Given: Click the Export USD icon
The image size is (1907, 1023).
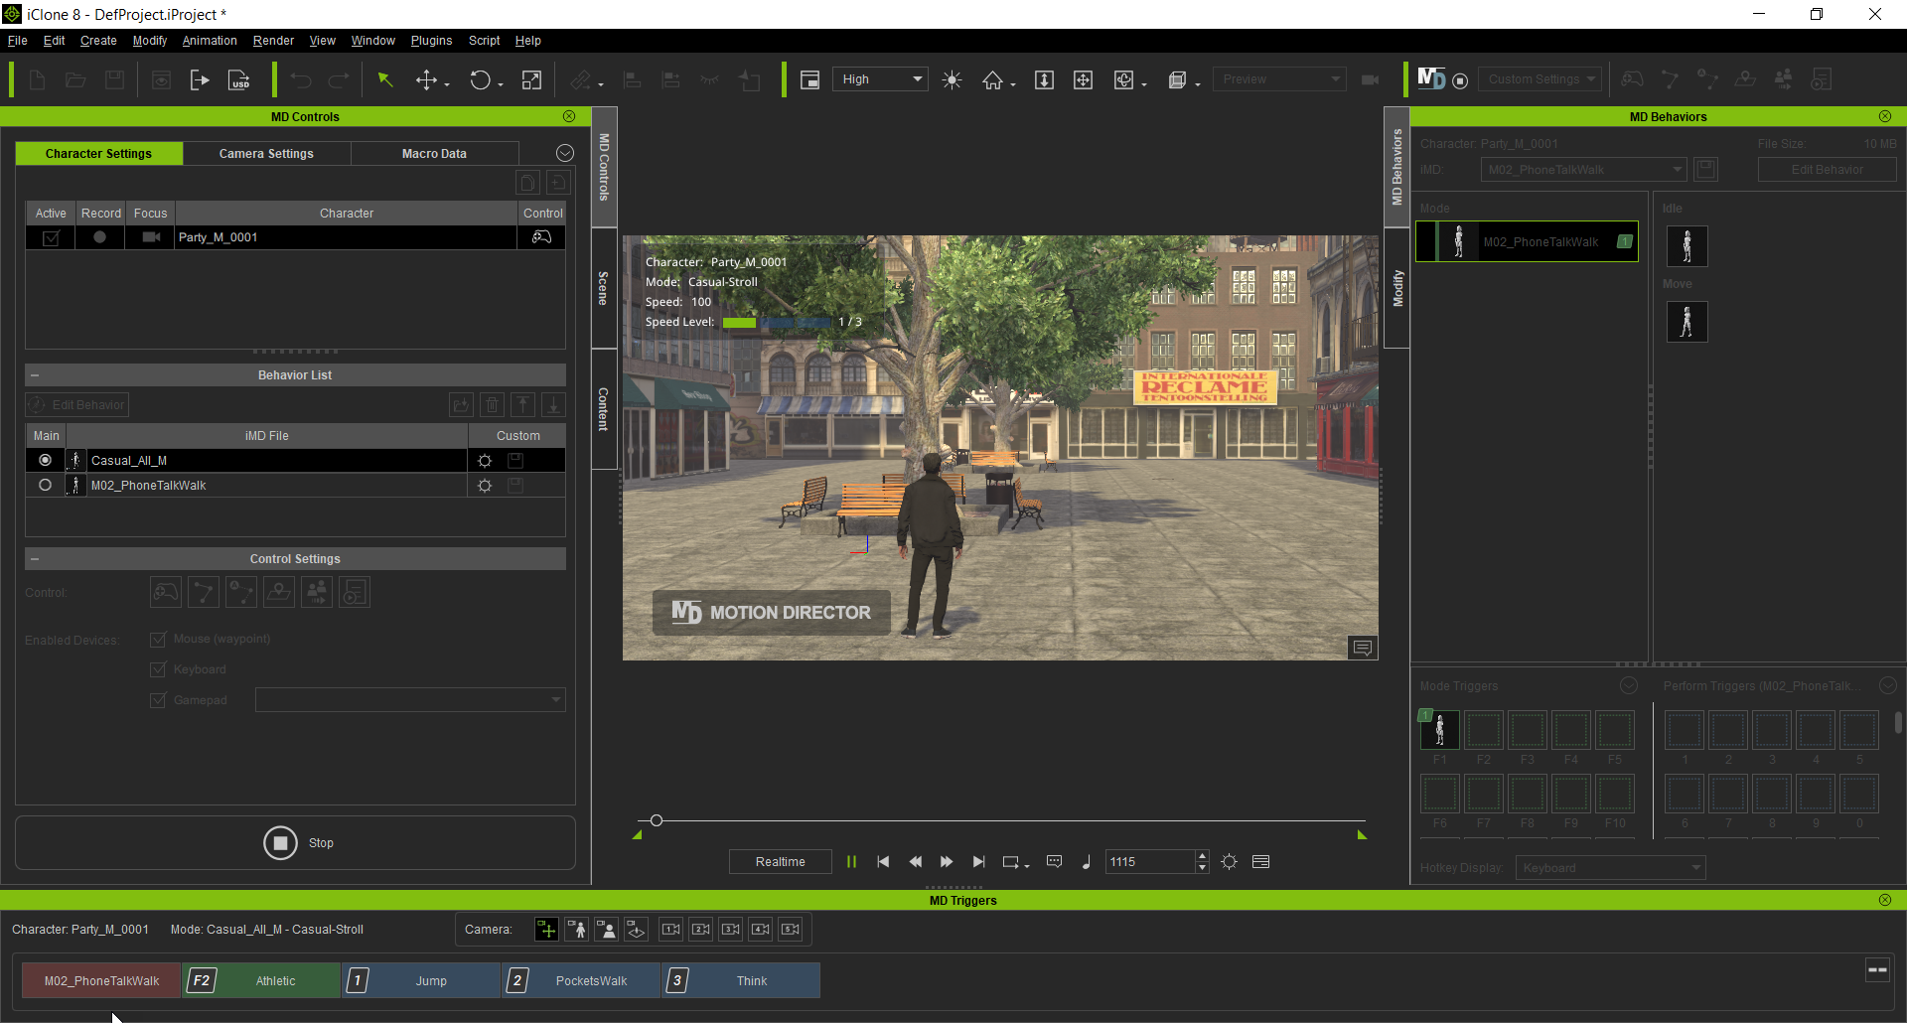Looking at the screenshot, I should [x=239, y=79].
